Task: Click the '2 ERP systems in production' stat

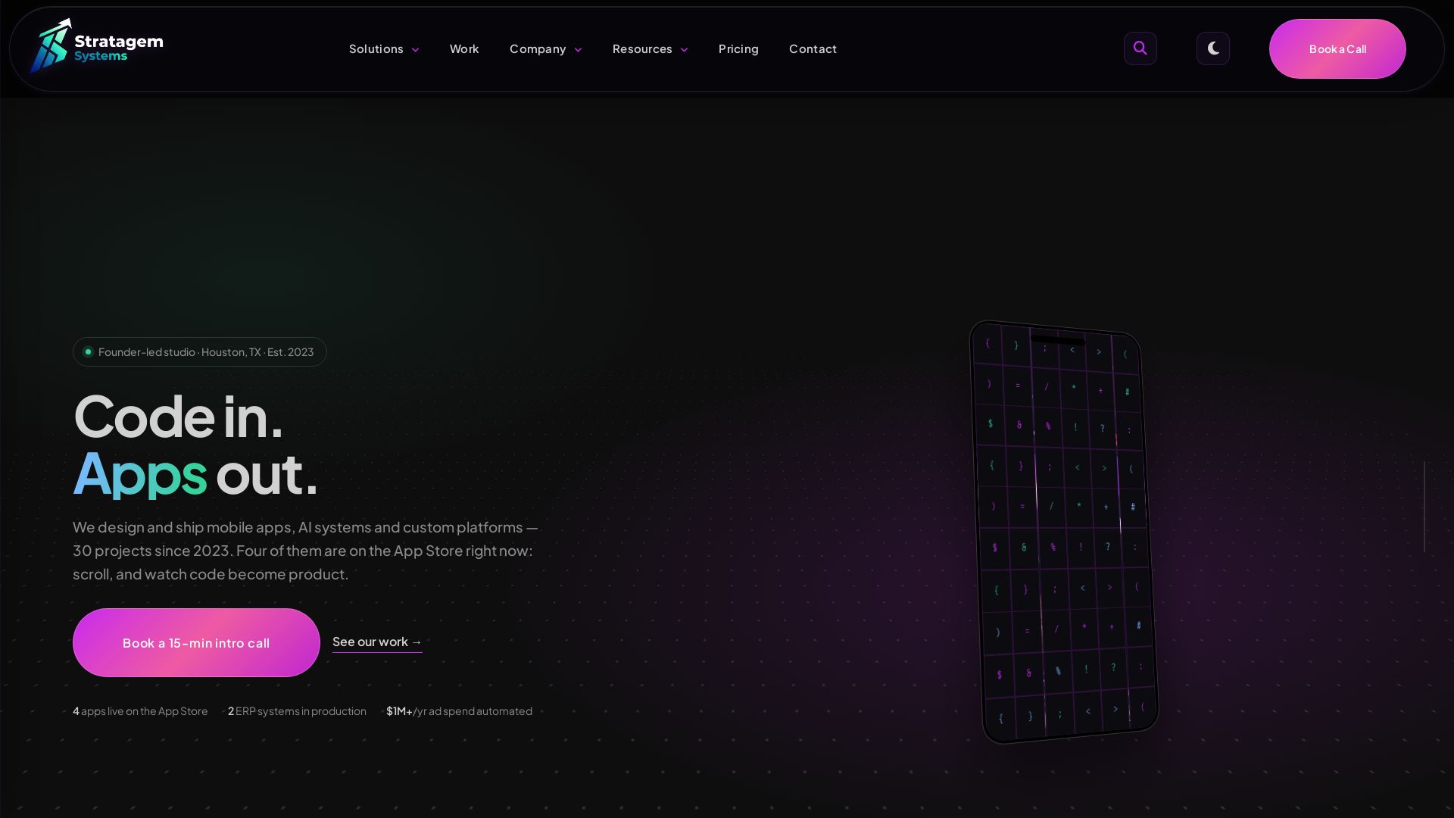Action: click(x=297, y=711)
